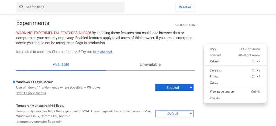Click the version number 96.0.4664.45
276x126 pixels.
coord(185,25)
